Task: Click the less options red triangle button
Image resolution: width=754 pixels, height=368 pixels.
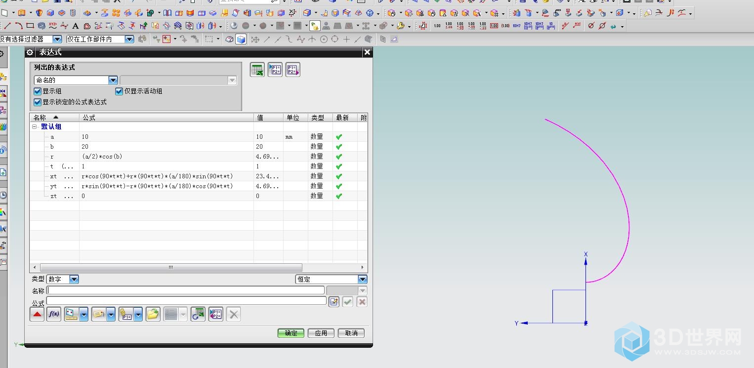Action: point(37,314)
